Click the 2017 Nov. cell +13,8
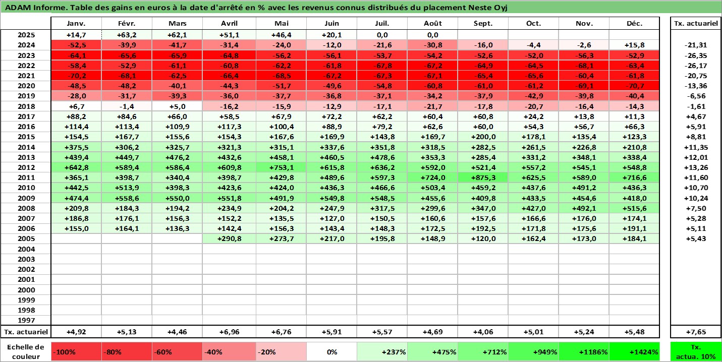Screen dimensions: 722x362 pyautogui.click(x=584, y=116)
